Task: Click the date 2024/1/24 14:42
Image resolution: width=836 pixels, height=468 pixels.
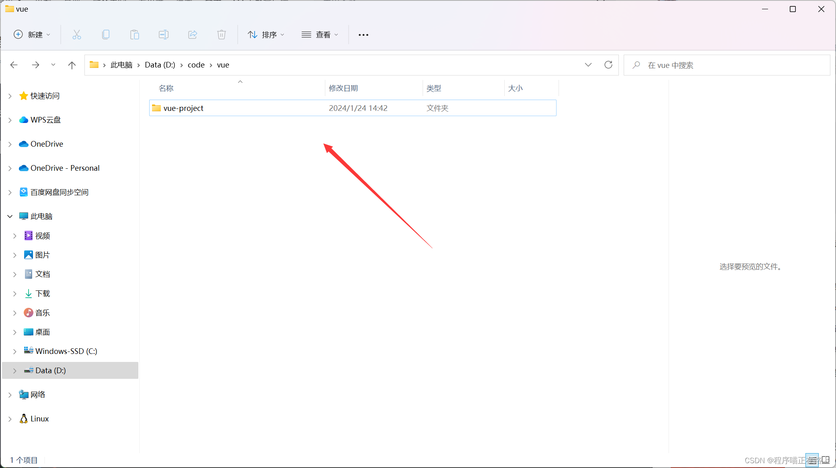Action: point(358,108)
